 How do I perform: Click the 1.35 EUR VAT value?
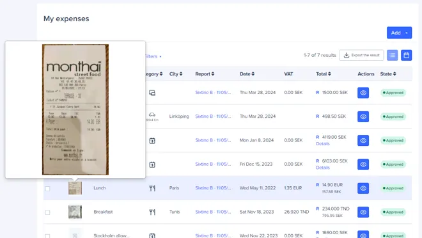click(x=293, y=188)
